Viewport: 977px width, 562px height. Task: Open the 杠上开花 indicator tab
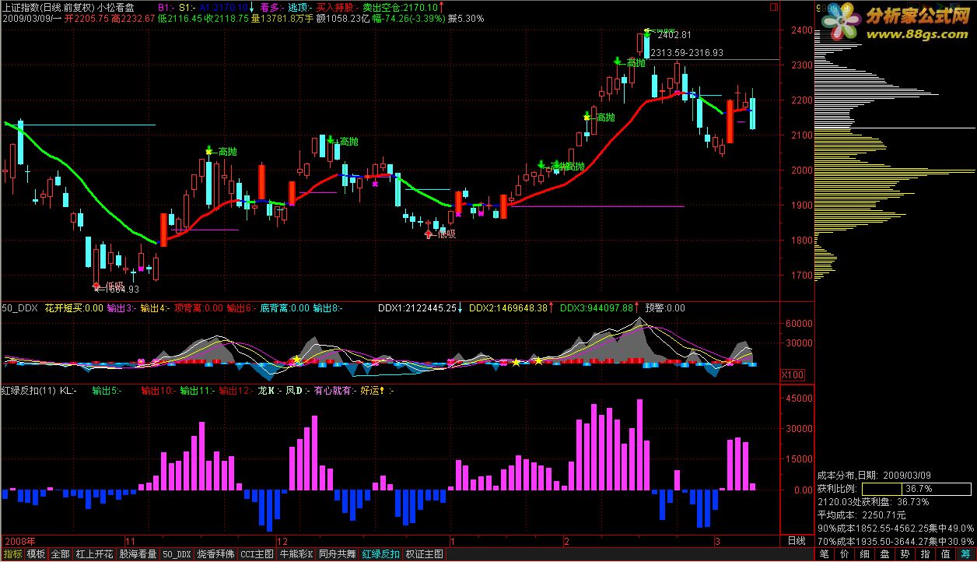pyautogui.click(x=94, y=555)
